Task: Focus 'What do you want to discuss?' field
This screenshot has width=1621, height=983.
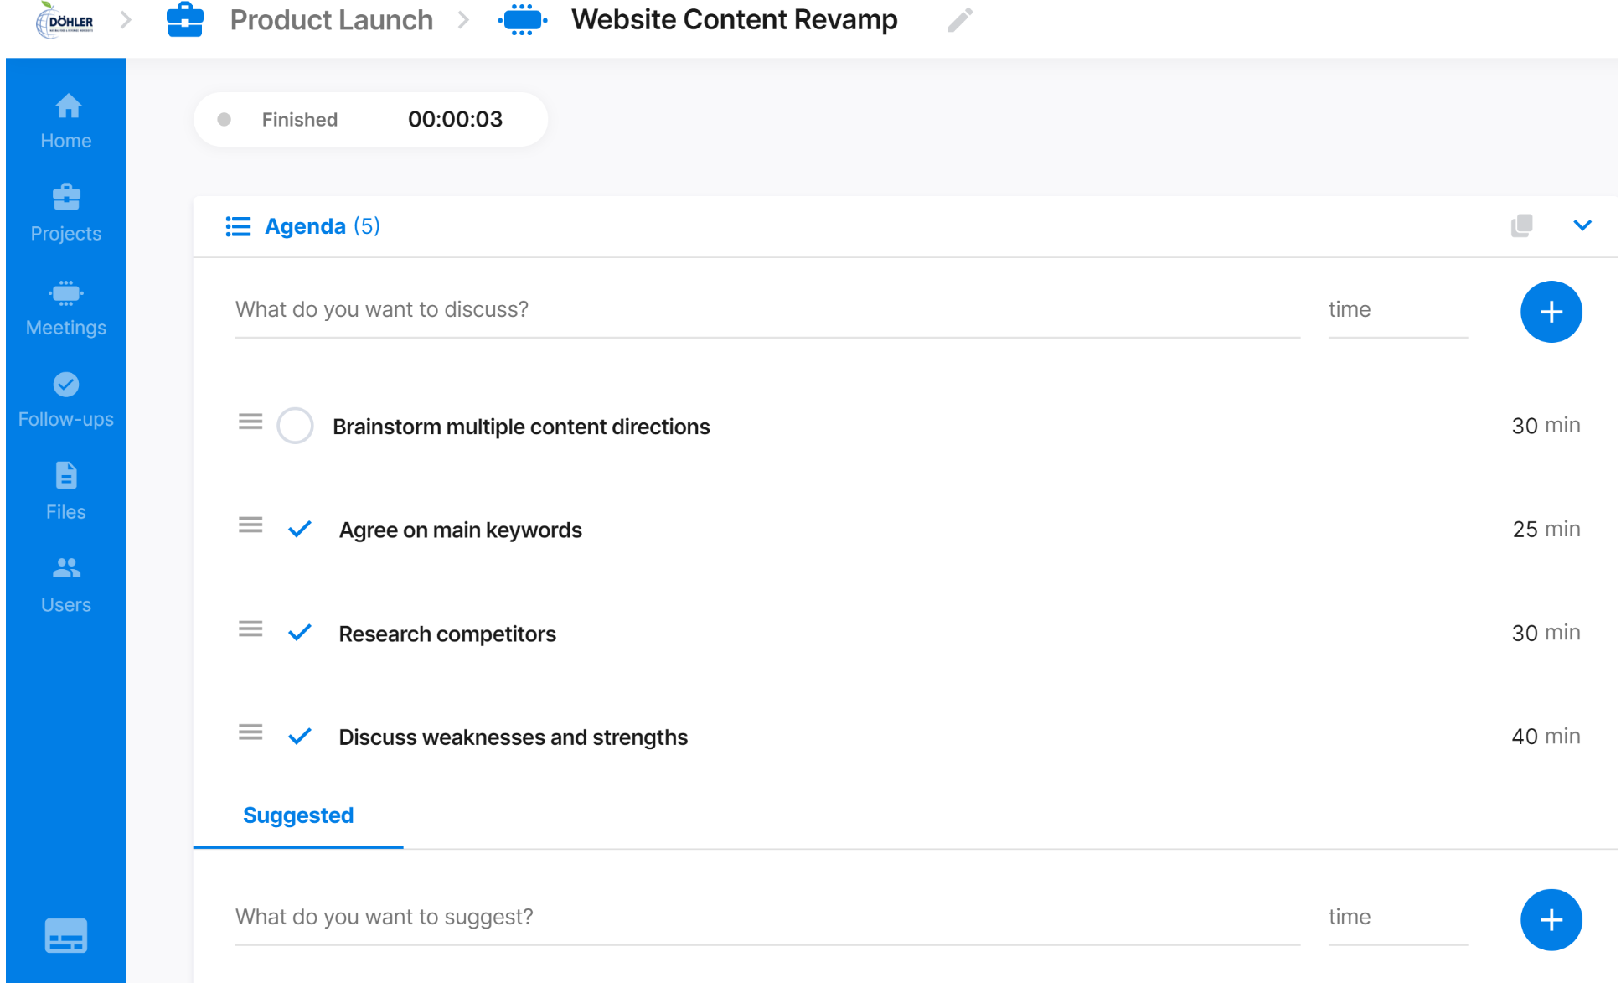Action: [x=767, y=309]
